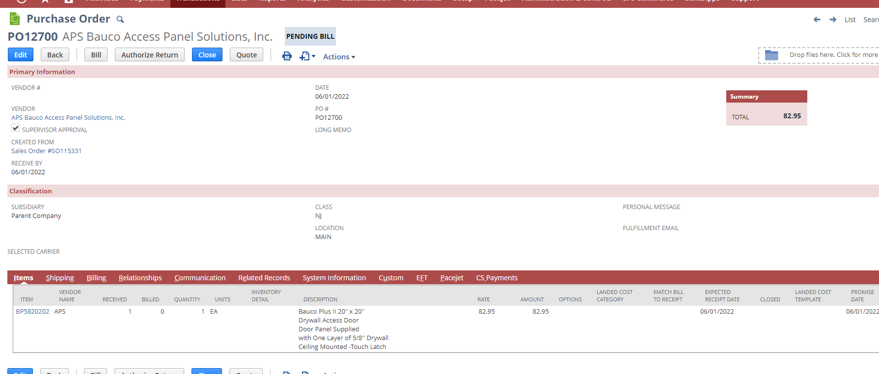Click the Personal Message field label

651,207
